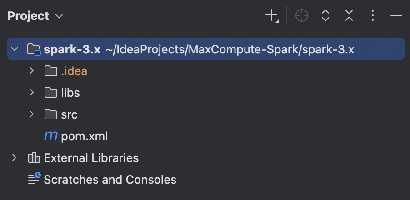Open the Project panel options menu
The height and width of the screenshot is (200, 410).
[372, 16]
